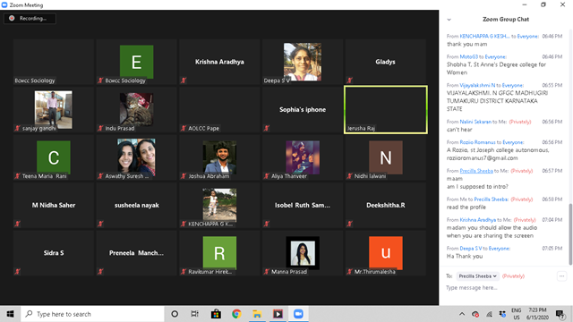Viewport: 573px width, 322px height.
Task: Click the susheela nayak name tile
Action: 136,206
